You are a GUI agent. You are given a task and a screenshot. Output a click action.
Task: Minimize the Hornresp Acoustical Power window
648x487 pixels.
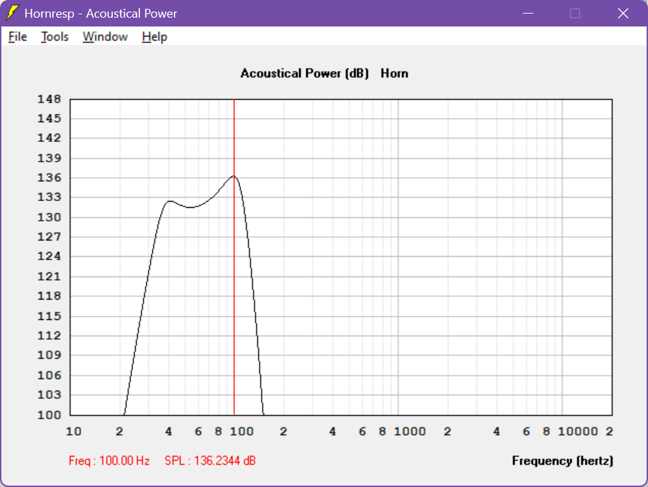click(528, 13)
